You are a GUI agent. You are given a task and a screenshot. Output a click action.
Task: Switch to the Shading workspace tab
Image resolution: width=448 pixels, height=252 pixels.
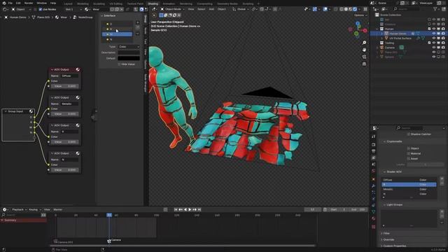pos(153,3)
